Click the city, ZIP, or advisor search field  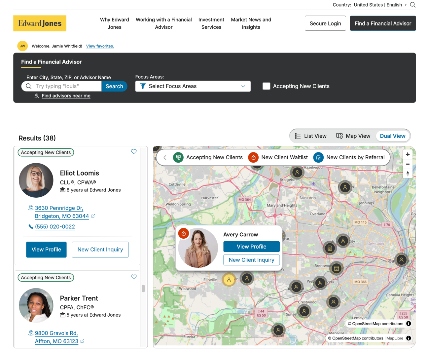[61, 86]
